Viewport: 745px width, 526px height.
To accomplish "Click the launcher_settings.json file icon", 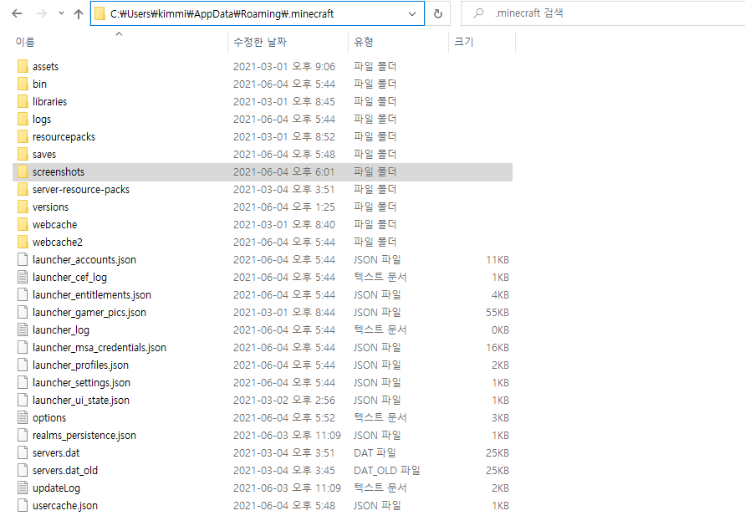I will (23, 383).
